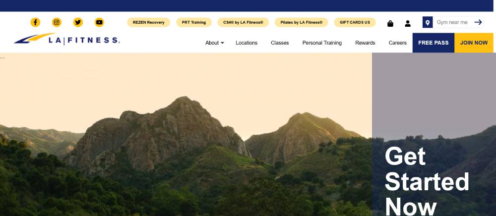This screenshot has width=496, height=216.
Task: Open the Instagram social icon
Action: click(57, 22)
